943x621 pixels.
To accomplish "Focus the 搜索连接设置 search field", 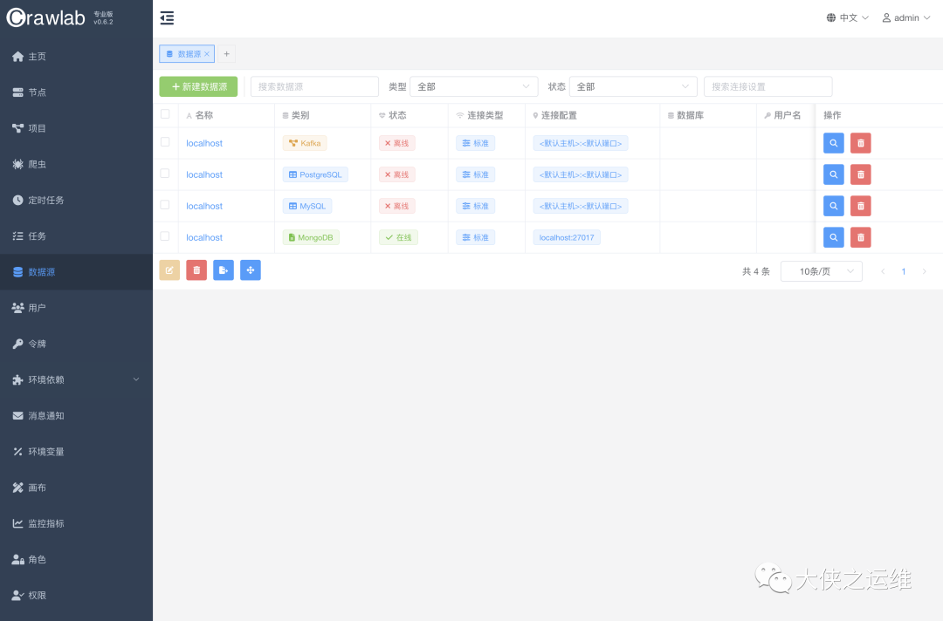I will coord(768,86).
